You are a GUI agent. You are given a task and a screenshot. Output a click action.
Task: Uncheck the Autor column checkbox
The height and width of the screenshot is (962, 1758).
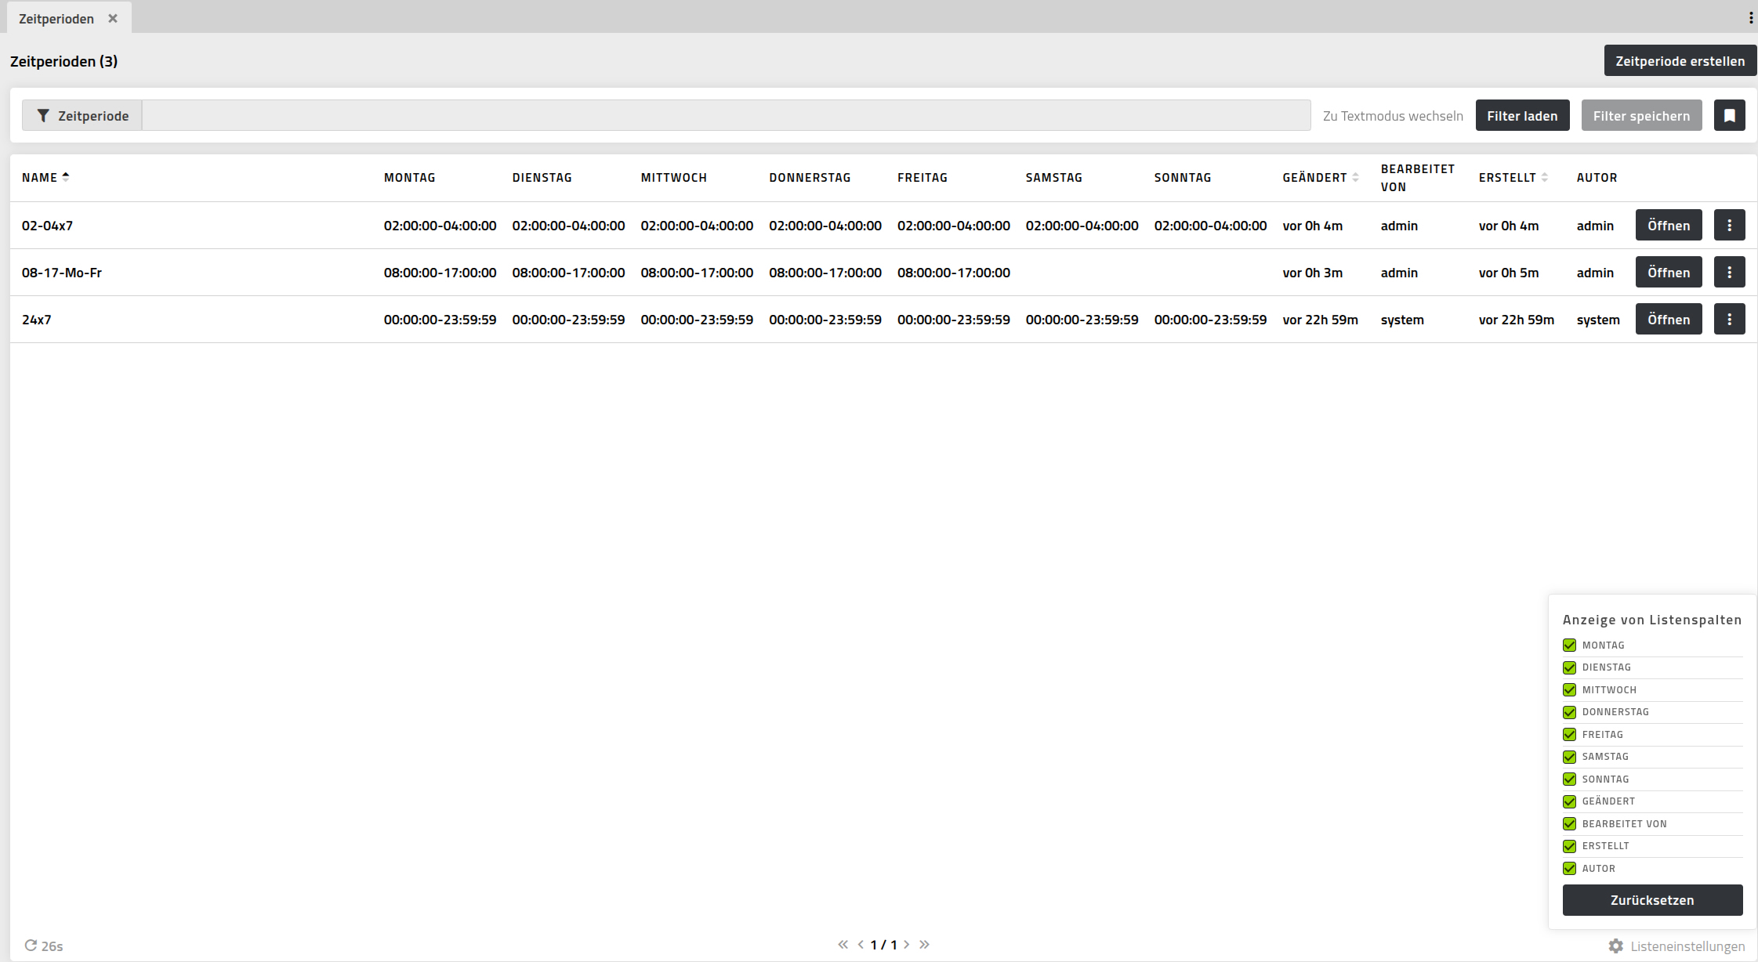click(1569, 869)
